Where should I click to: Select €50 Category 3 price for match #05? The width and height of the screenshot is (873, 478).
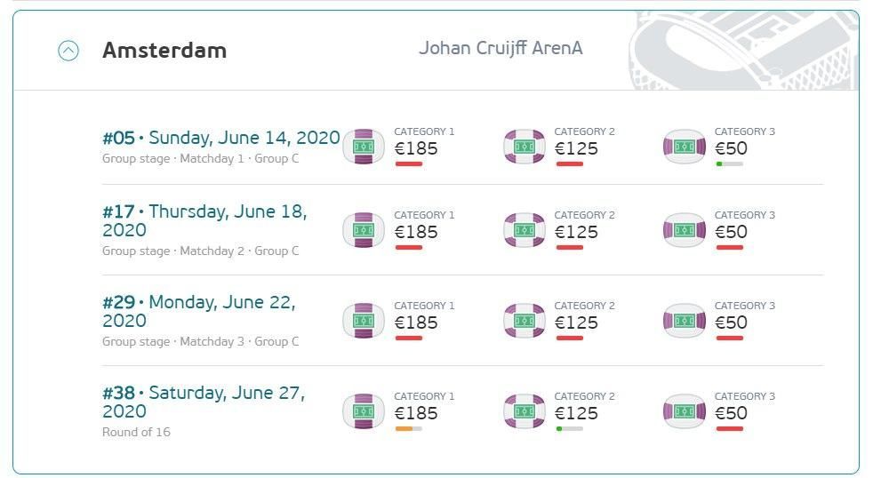pos(731,148)
